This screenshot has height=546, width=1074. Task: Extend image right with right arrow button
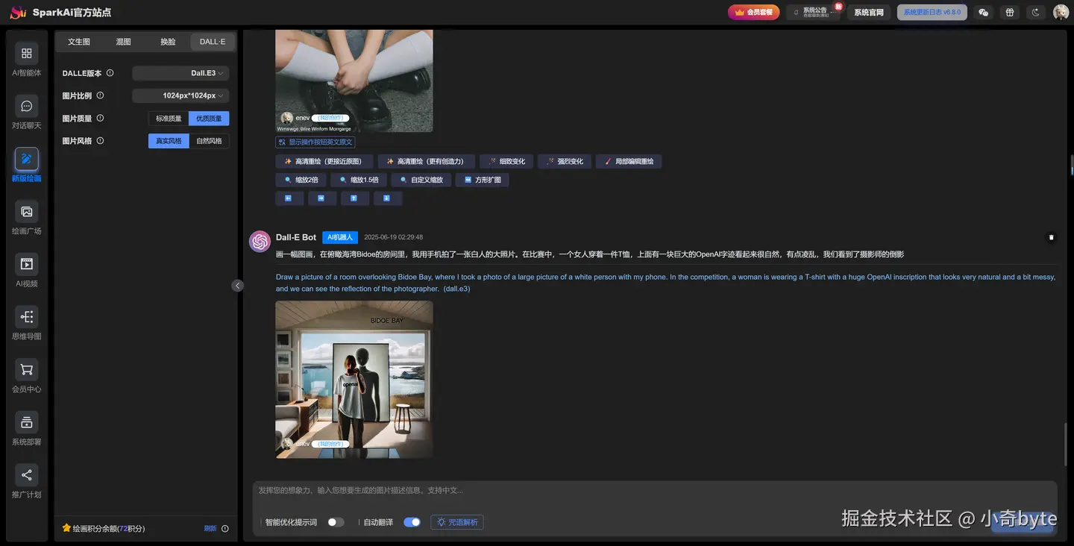[321, 198]
